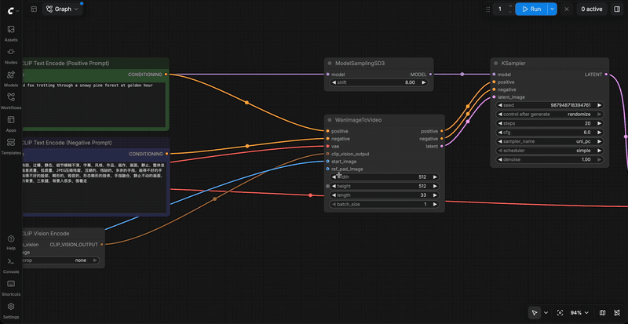Increase WanImageToVideo width with right arrow

coord(435,177)
